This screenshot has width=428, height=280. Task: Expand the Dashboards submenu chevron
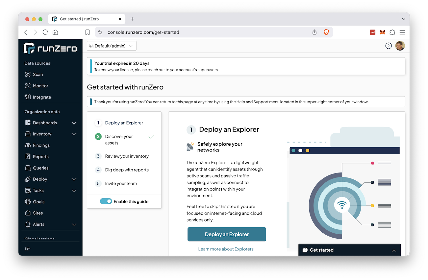click(74, 123)
